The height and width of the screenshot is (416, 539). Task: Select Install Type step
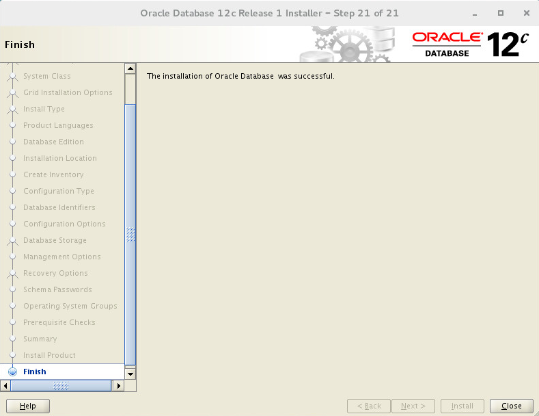tap(44, 109)
